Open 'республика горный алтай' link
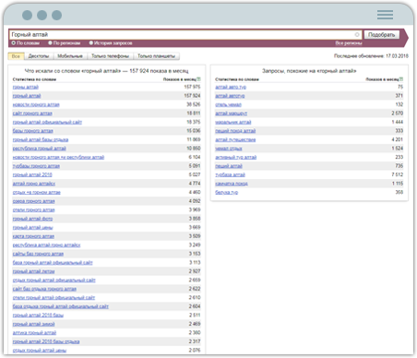 tap(40, 149)
